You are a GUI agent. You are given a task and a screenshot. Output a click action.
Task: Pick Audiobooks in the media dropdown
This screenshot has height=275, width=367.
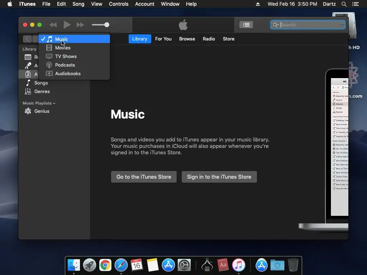pyautogui.click(x=74, y=74)
